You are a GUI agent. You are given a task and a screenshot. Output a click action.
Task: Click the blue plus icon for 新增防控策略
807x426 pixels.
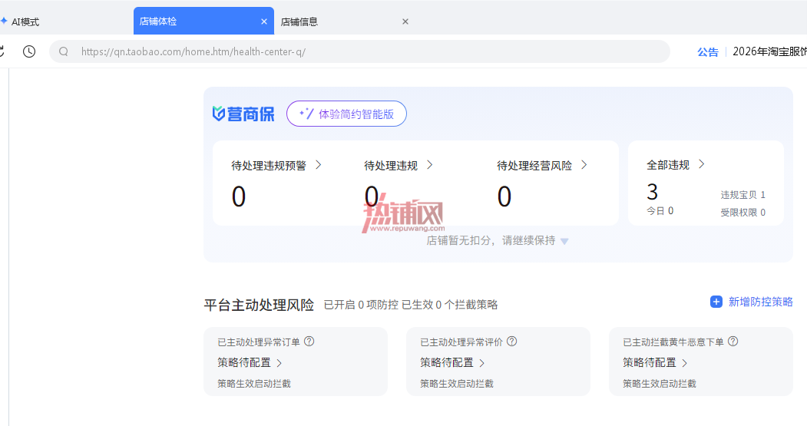(x=716, y=302)
